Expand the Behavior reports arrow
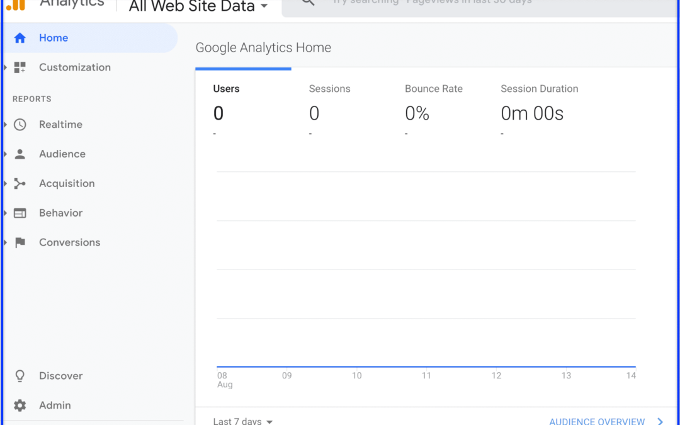This screenshot has width=680, height=425. point(5,213)
